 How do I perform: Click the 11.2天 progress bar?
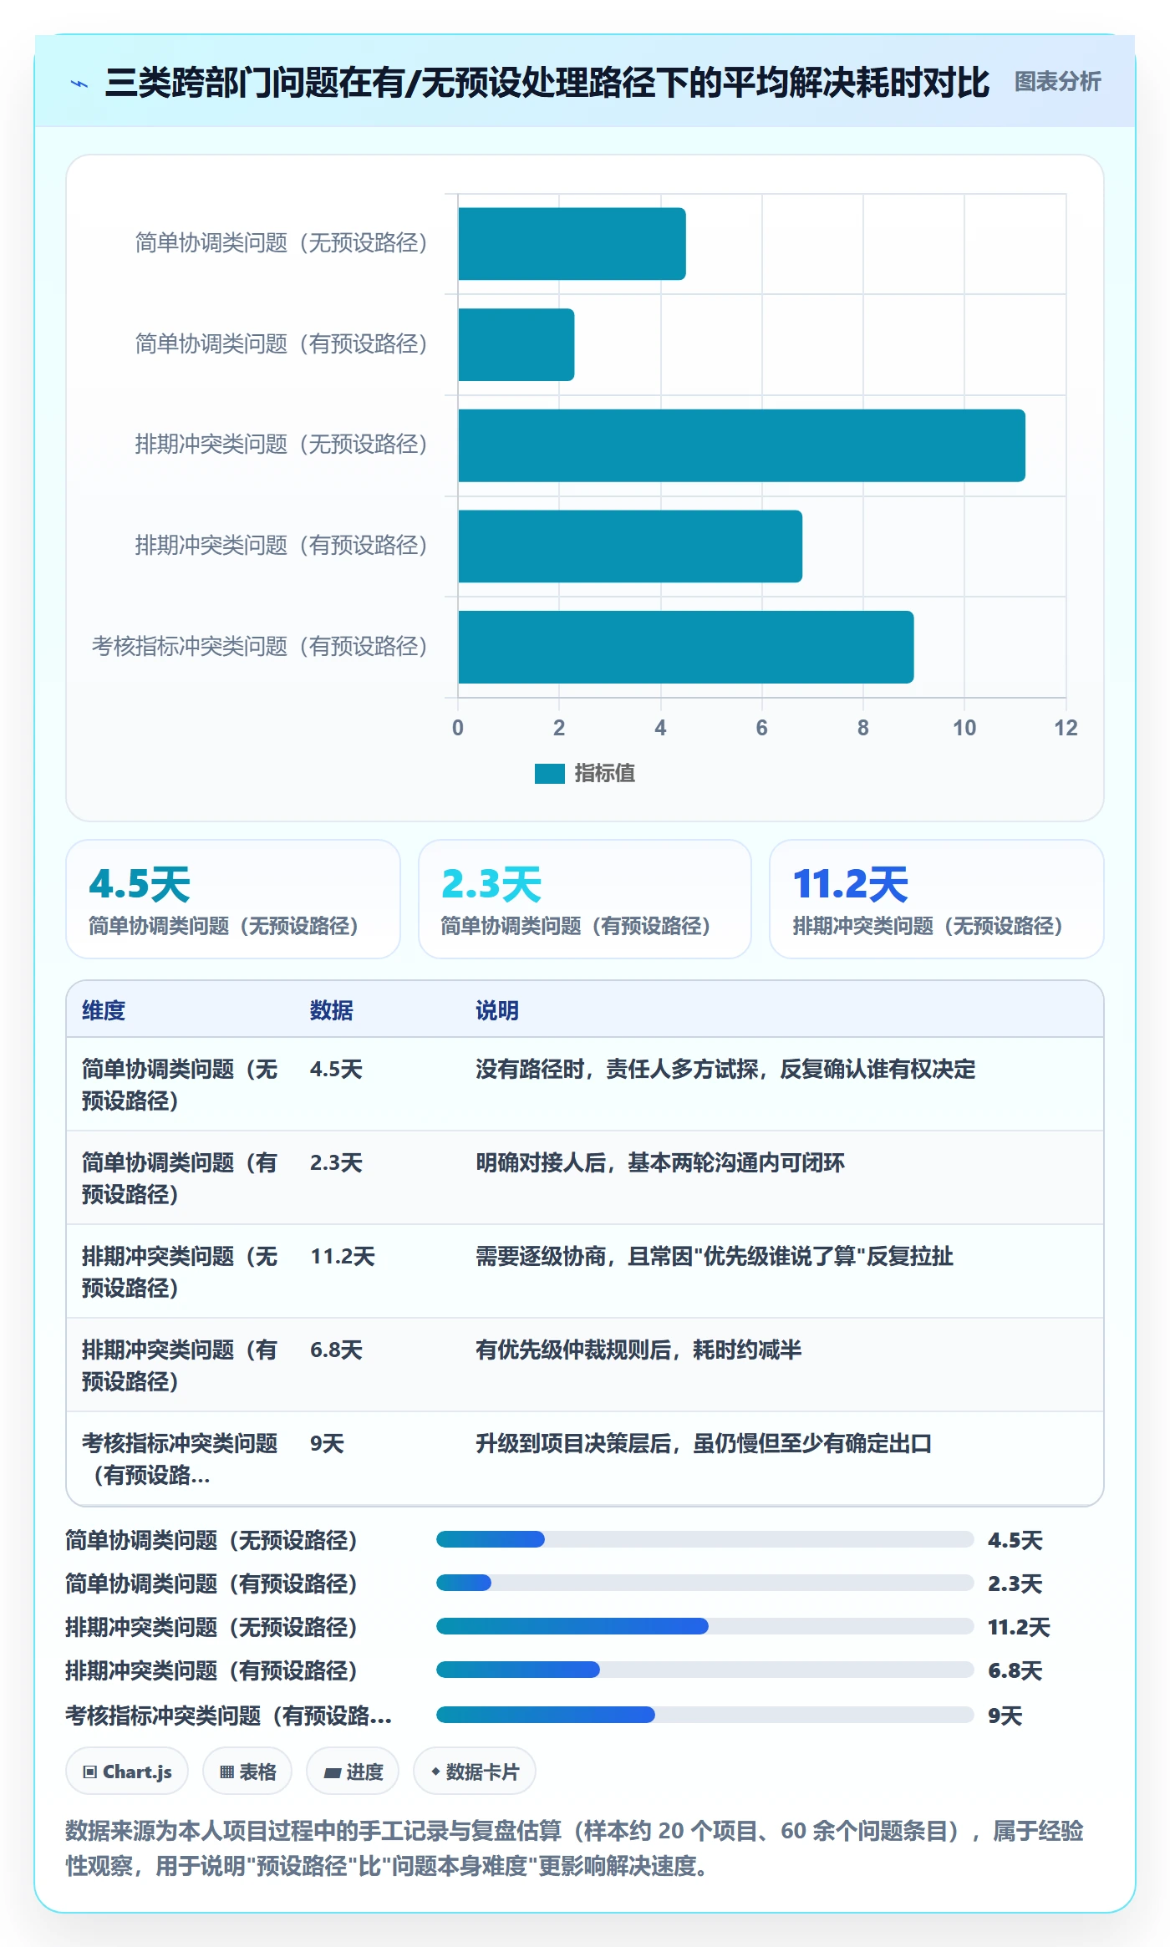click(x=705, y=1626)
